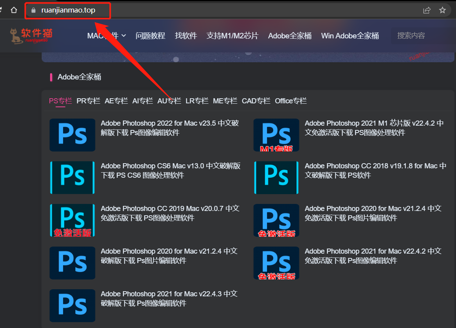Viewport: 456px width, 328px height.
Task: Expand the MAC软件 dropdown menu
Action: 106,36
